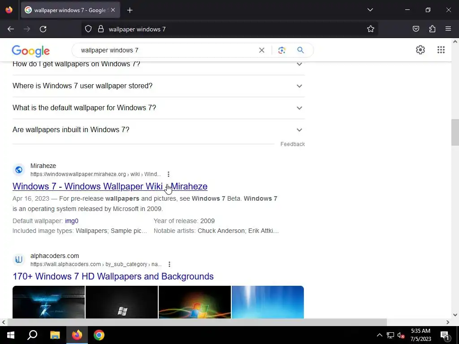Screen dimensions: 459x344
Task: Open the Save to Pocket icon
Action: pyautogui.click(x=416, y=29)
